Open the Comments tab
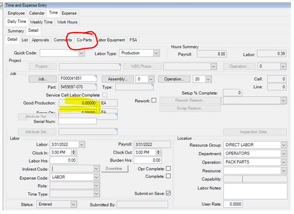Image resolution: width=294 pixels, height=214 pixels. coord(63,40)
